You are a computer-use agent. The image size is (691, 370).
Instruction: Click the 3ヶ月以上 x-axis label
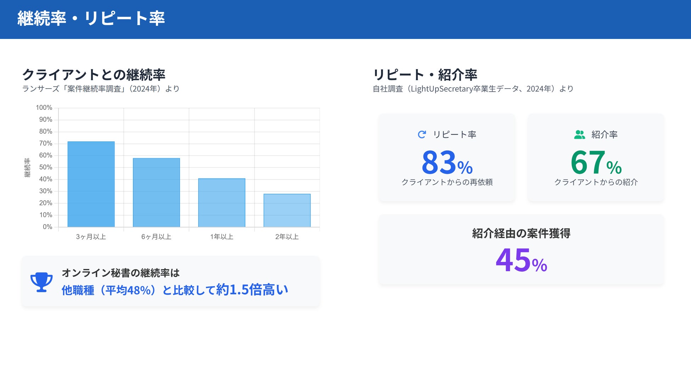click(91, 237)
